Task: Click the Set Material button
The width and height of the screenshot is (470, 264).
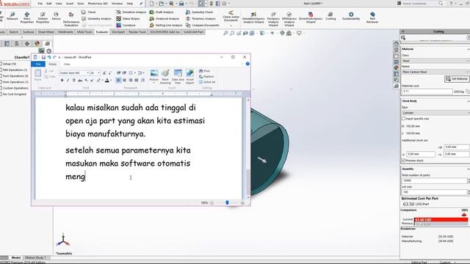Action: [x=457, y=78]
